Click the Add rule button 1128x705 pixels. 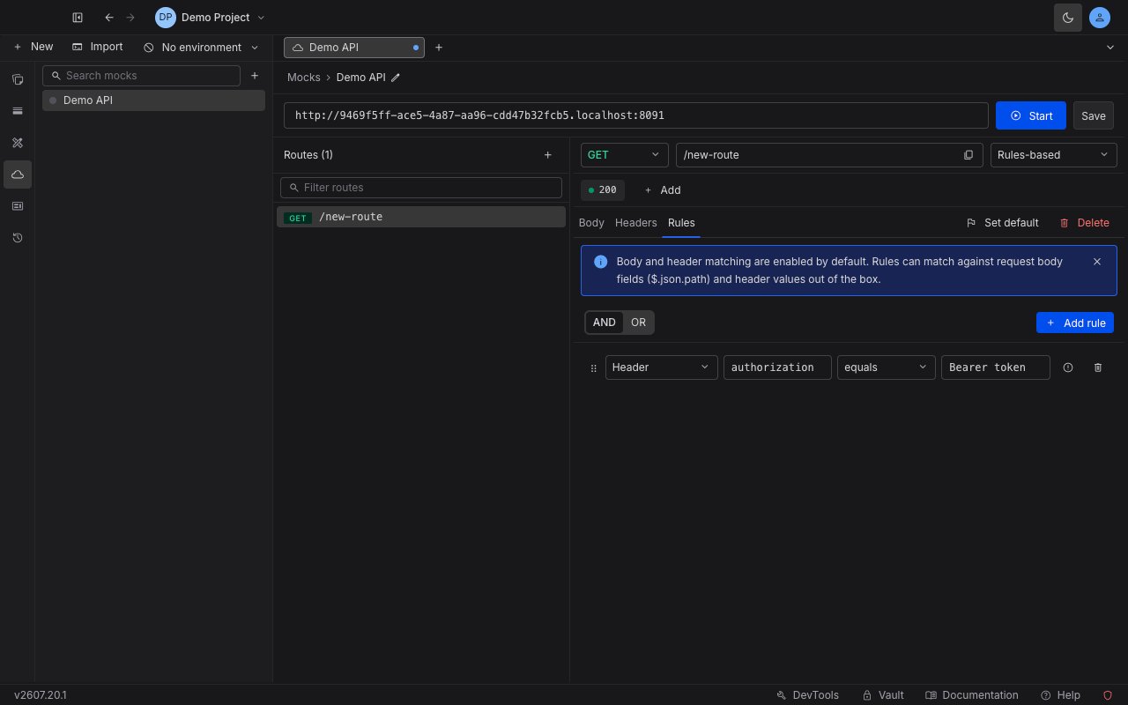tap(1075, 323)
